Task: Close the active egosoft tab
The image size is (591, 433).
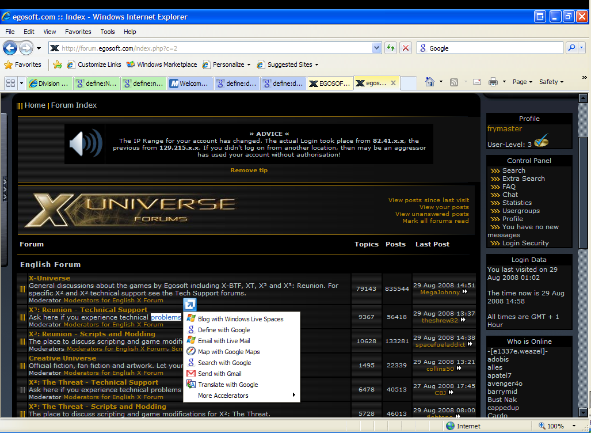Action: (393, 83)
